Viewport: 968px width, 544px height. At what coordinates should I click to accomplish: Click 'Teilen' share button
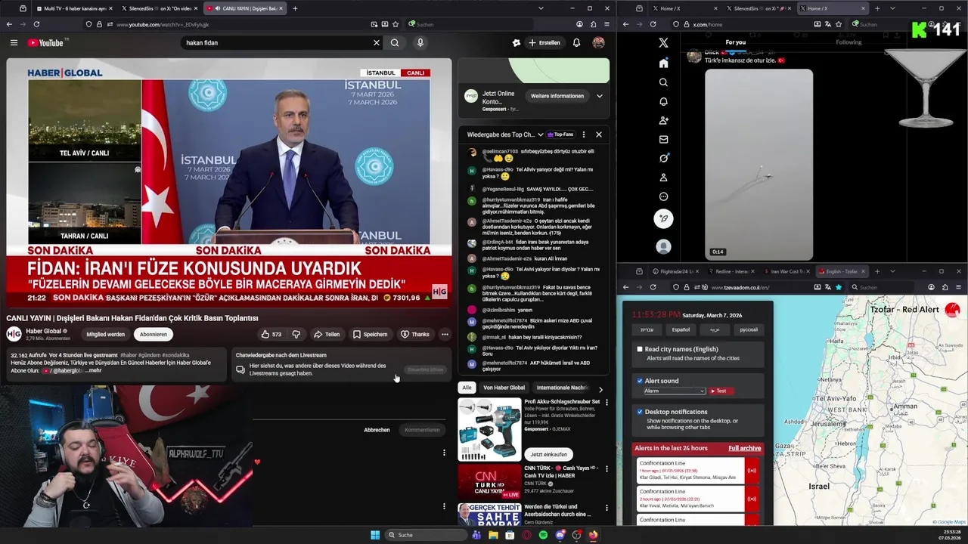327,334
